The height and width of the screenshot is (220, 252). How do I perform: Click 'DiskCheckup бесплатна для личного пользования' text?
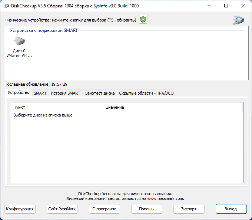coord(125,194)
